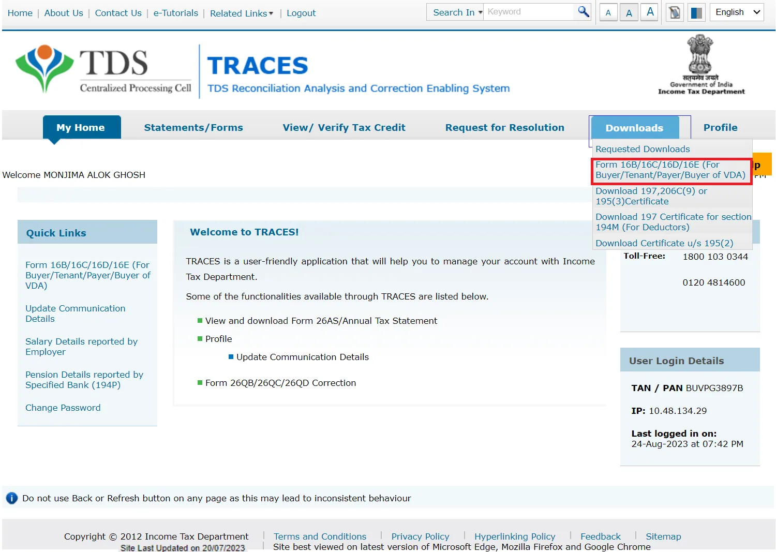Open the Statements/Forms menu
The height and width of the screenshot is (552, 776).
click(193, 127)
